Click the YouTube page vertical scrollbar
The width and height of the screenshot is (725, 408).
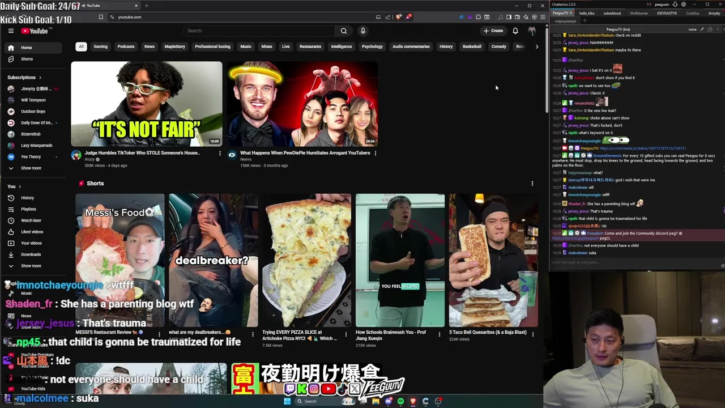(x=546, y=69)
